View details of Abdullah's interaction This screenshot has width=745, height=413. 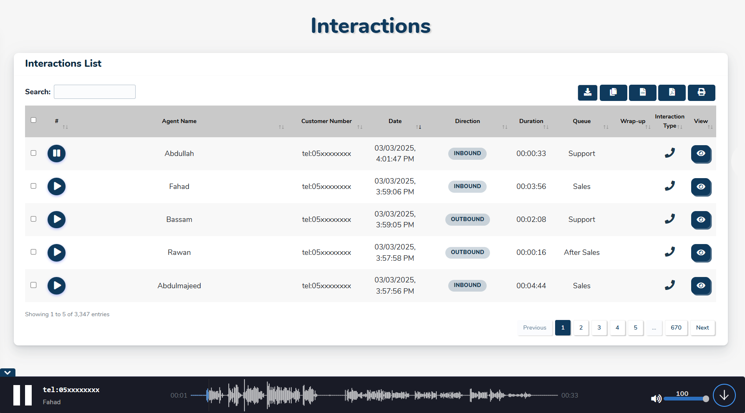pyautogui.click(x=701, y=154)
